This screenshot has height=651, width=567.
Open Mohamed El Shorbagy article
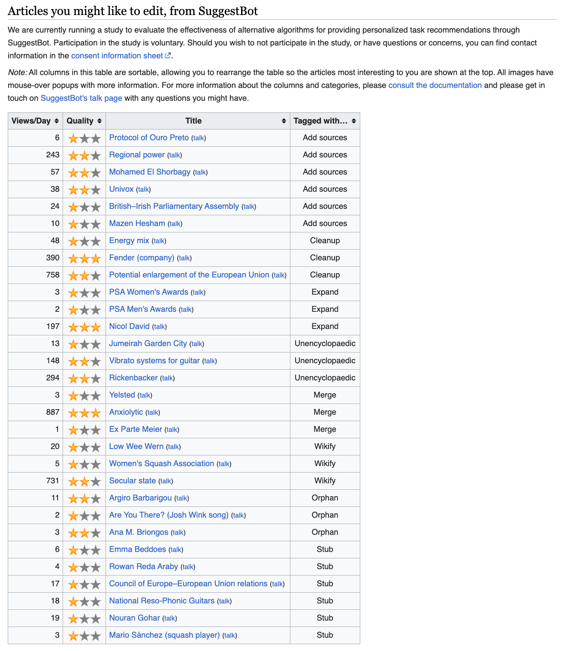point(150,172)
